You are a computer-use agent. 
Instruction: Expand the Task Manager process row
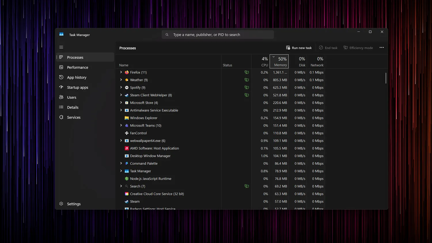tap(121, 171)
